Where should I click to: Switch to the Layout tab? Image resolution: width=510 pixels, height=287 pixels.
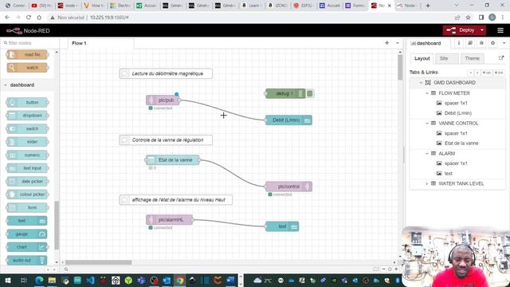[x=422, y=58]
